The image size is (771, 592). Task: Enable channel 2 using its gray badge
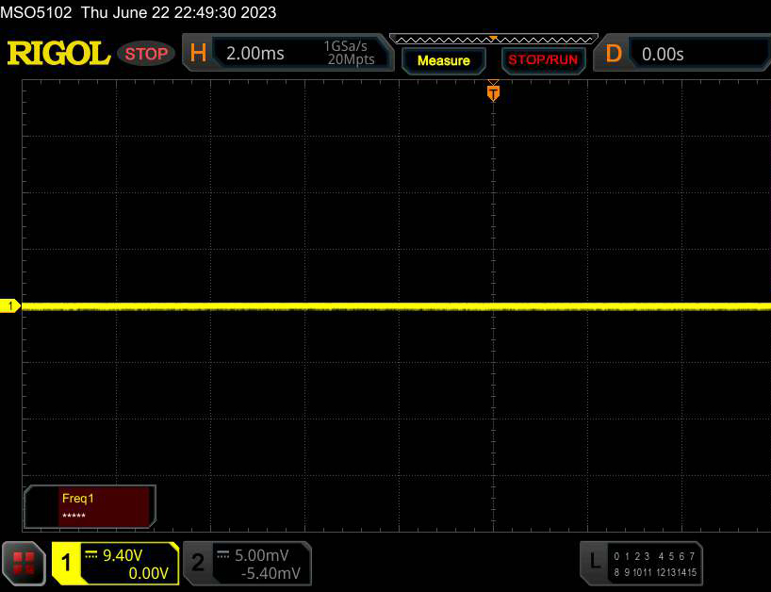coord(197,564)
